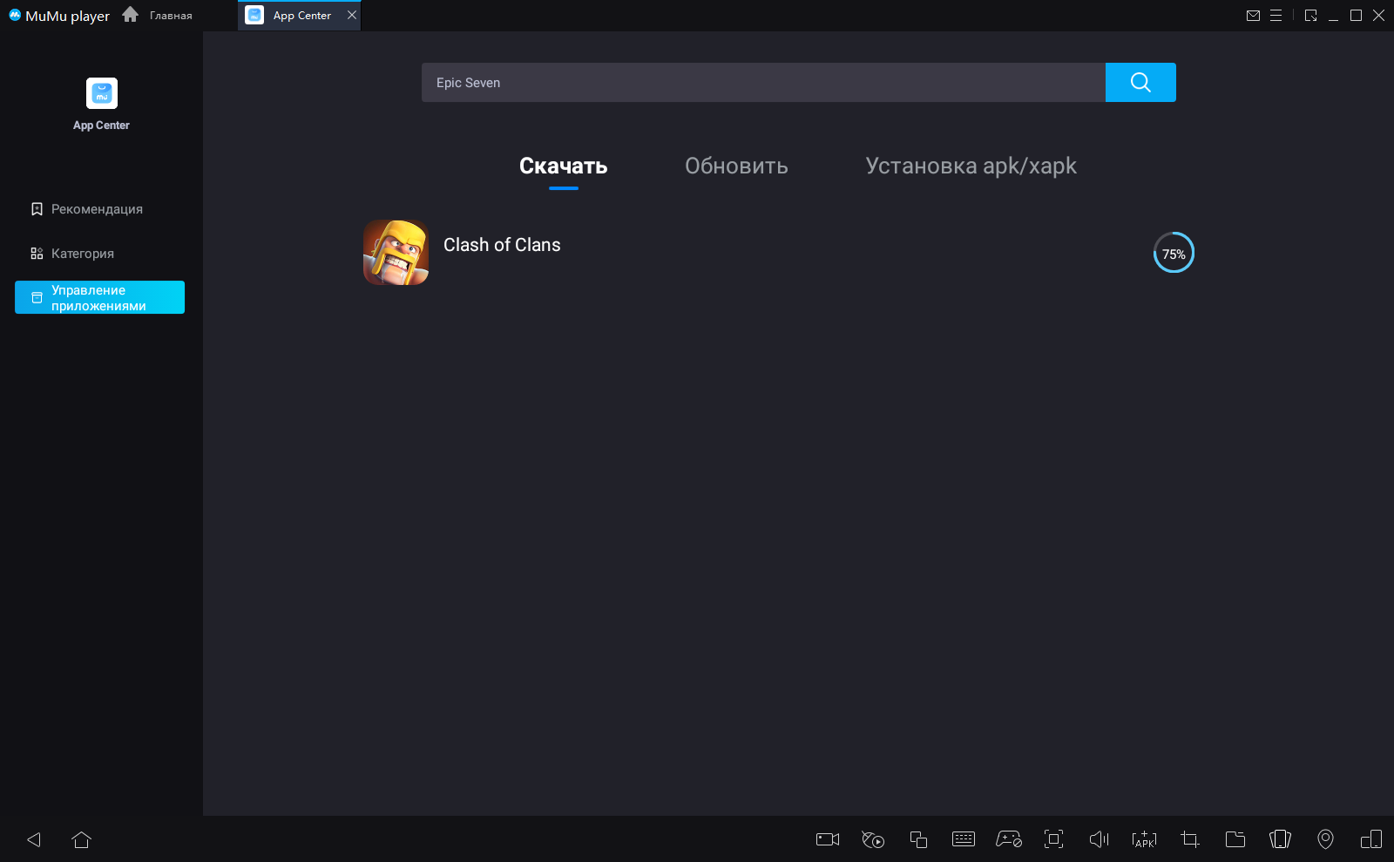The image size is (1394, 862).
Task: Switch to the Скачать tab
Action: tap(563, 166)
